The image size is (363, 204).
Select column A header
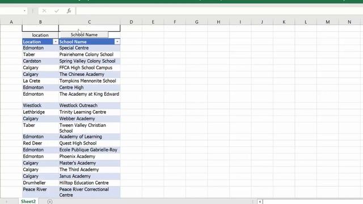coord(11,22)
